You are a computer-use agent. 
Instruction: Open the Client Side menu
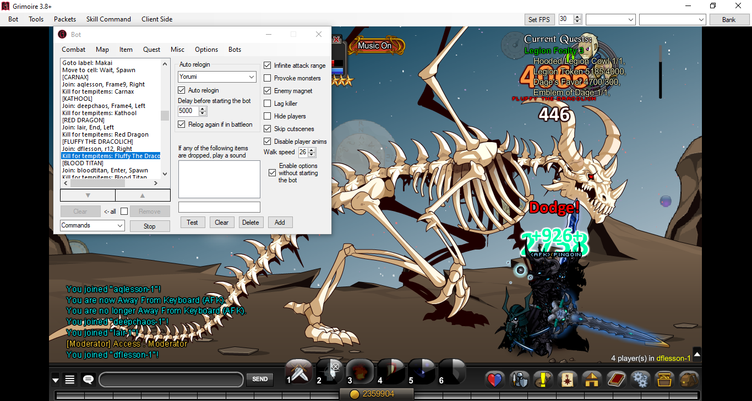click(157, 19)
